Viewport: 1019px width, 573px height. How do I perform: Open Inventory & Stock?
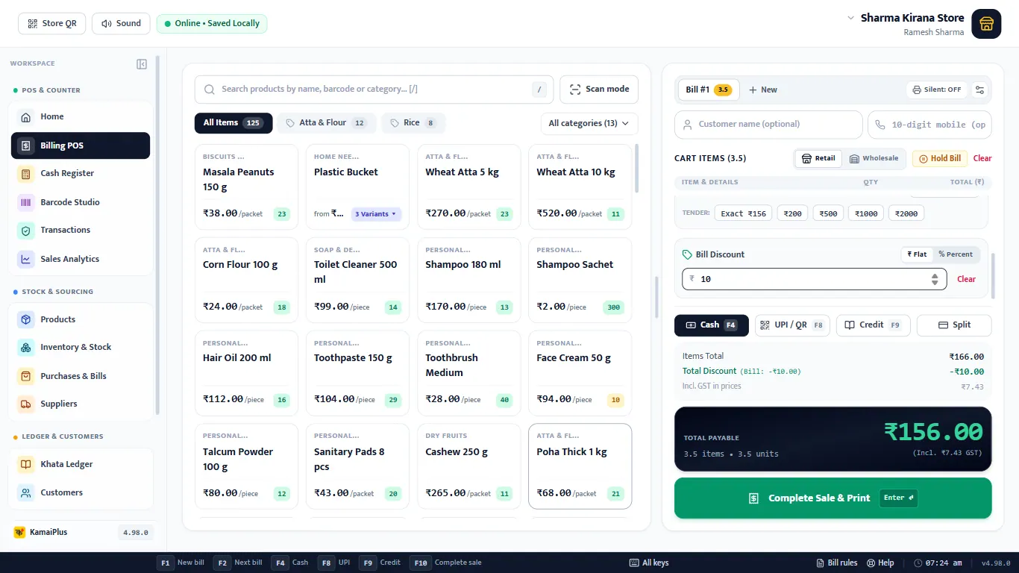(81, 347)
